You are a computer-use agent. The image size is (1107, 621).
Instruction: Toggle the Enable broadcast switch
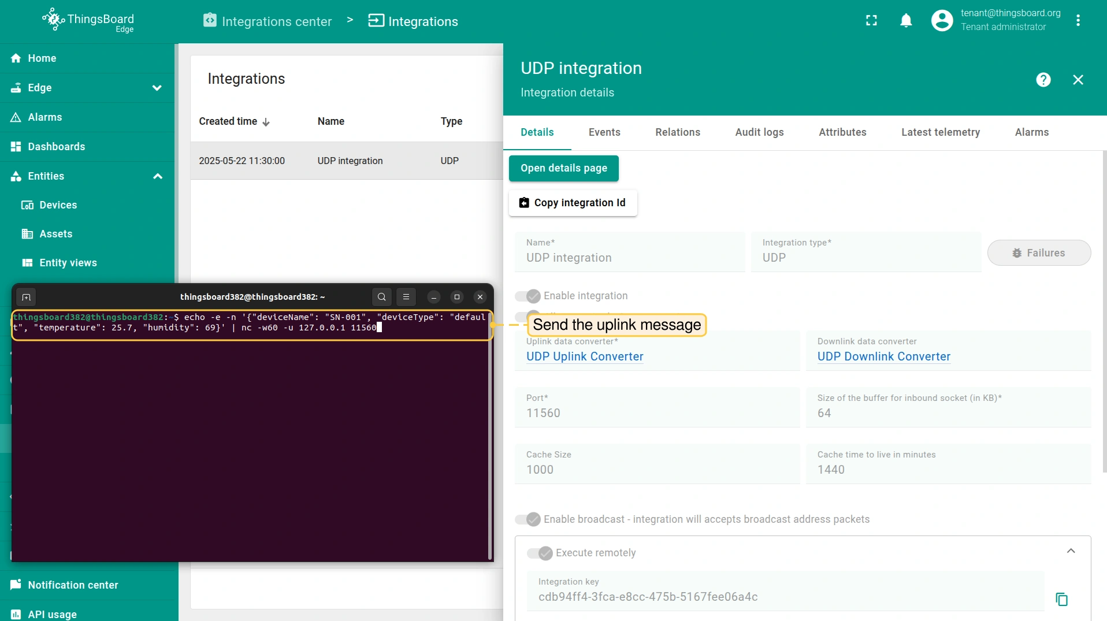coord(528,519)
